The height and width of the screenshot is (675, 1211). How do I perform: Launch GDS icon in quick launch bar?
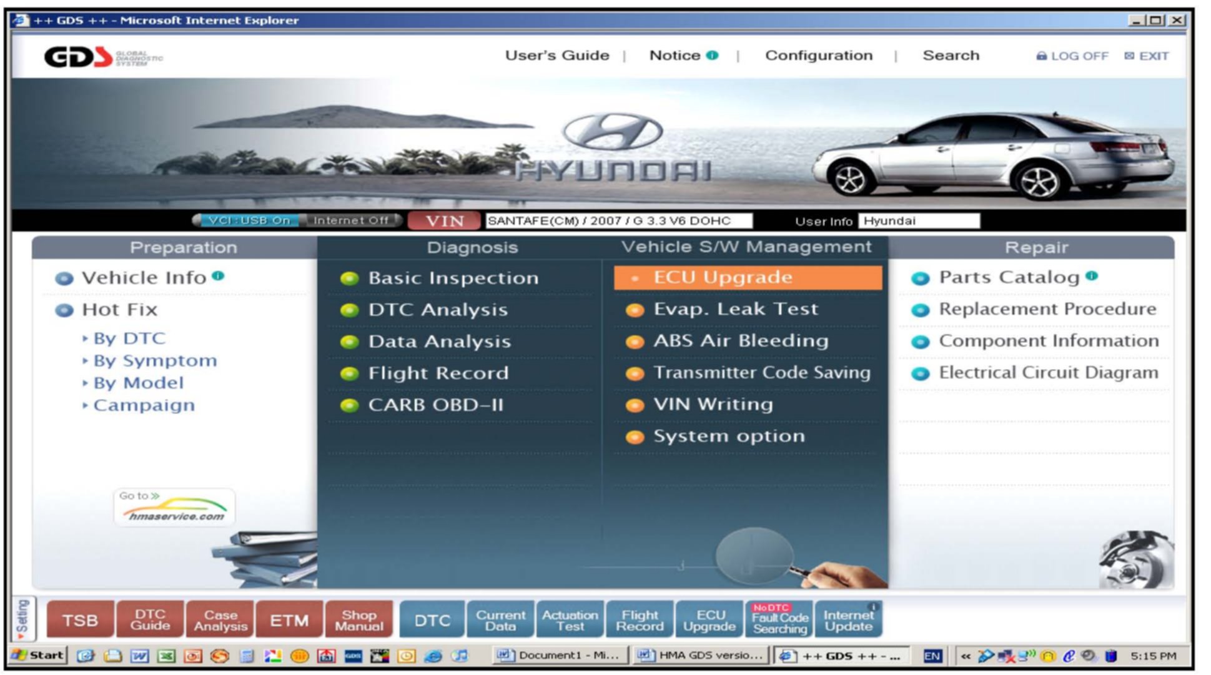tap(353, 656)
